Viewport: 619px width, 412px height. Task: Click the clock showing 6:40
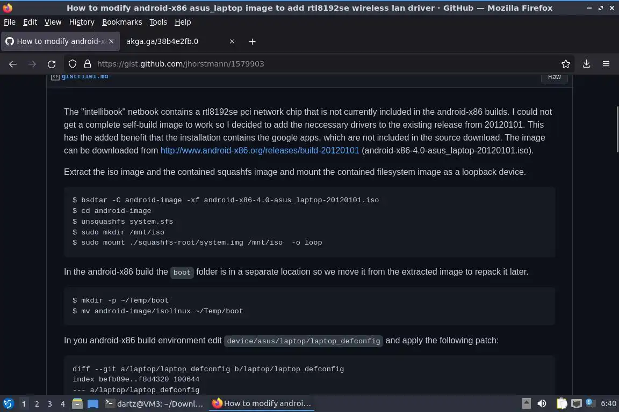[x=608, y=403]
